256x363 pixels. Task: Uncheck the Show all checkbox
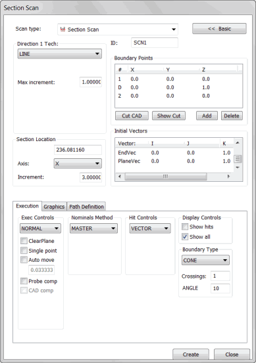point(185,237)
